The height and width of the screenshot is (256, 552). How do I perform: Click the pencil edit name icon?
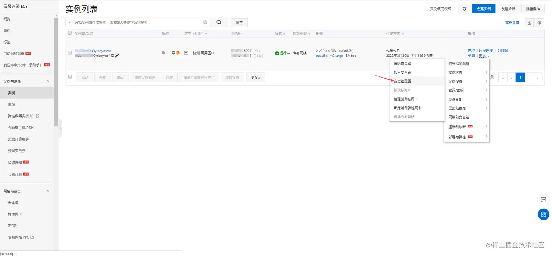click(117, 56)
